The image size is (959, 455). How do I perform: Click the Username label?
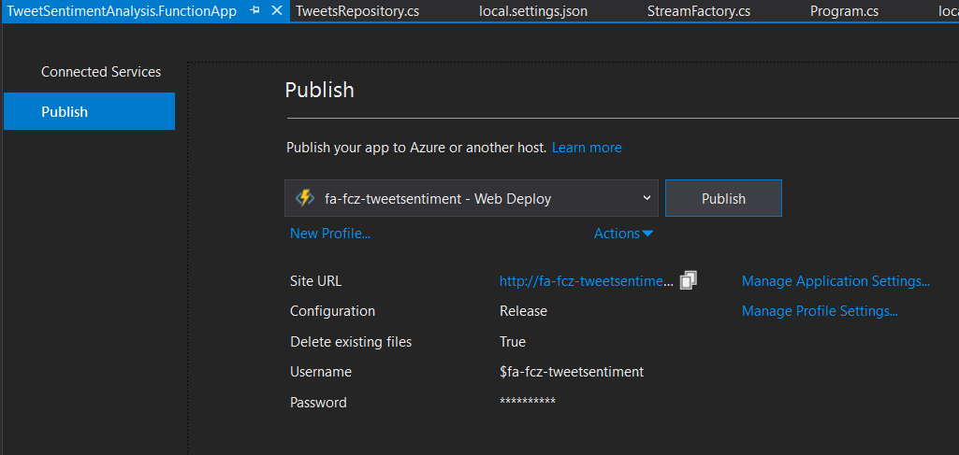pyautogui.click(x=321, y=371)
